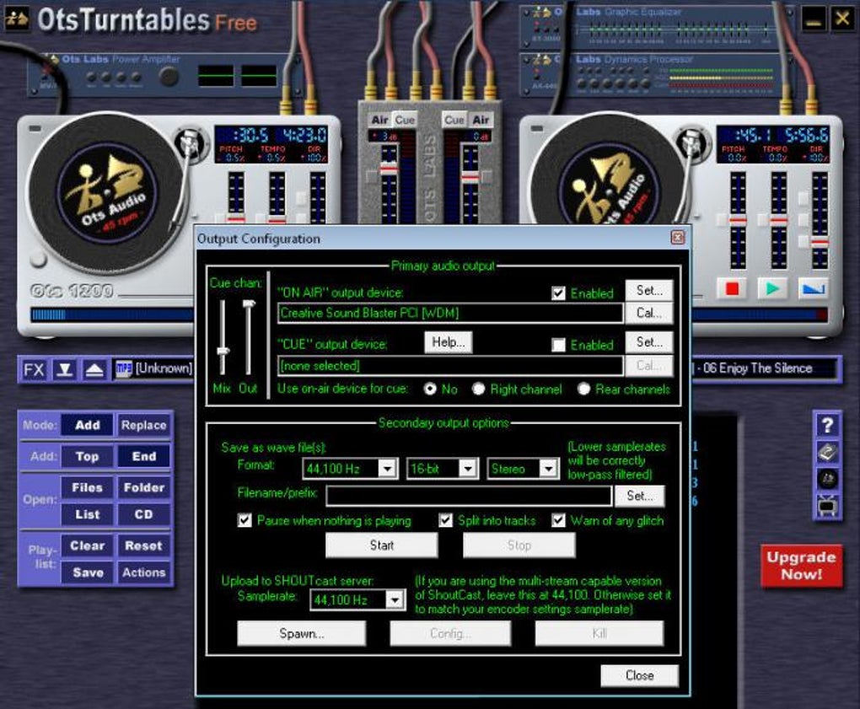Clear the playlist
This screenshot has height=709, width=860.
[88, 545]
